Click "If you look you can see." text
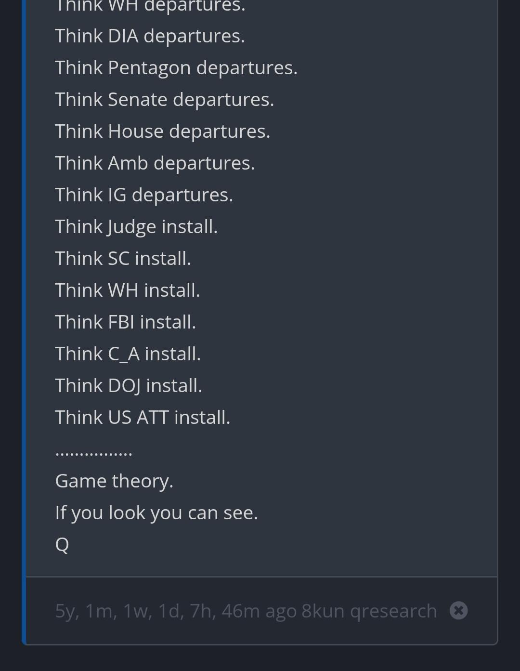 156,513
